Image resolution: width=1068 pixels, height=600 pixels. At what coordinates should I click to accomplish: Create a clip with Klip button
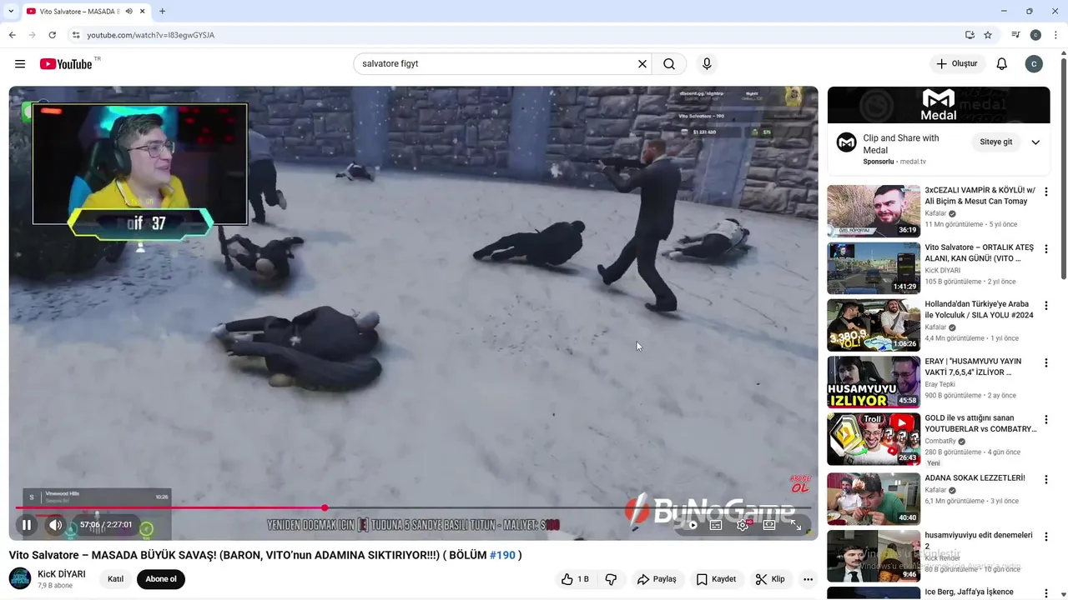[x=770, y=579]
